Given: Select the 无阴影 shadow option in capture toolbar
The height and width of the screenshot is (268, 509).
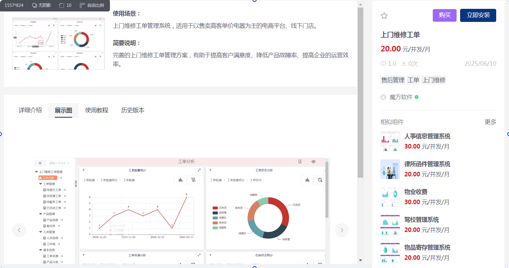Looking at the screenshot, I should click(x=41, y=5).
